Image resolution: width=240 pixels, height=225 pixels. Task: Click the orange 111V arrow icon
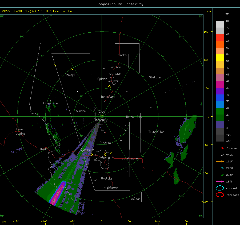[220, 161]
